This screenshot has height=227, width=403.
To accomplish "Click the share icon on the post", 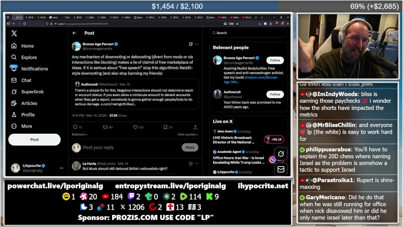I will [x=195, y=127].
